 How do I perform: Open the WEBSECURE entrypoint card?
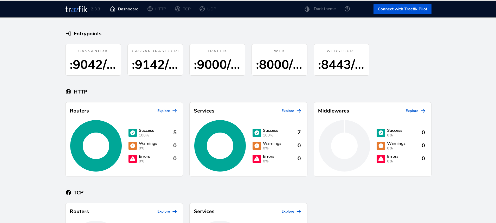(x=342, y=60)
